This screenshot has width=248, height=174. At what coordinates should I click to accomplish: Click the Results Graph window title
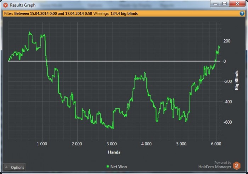coord(23,5)
